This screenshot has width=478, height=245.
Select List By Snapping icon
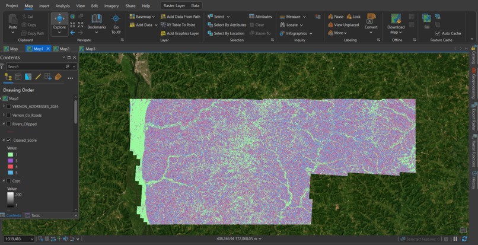(x=48, y=77)
